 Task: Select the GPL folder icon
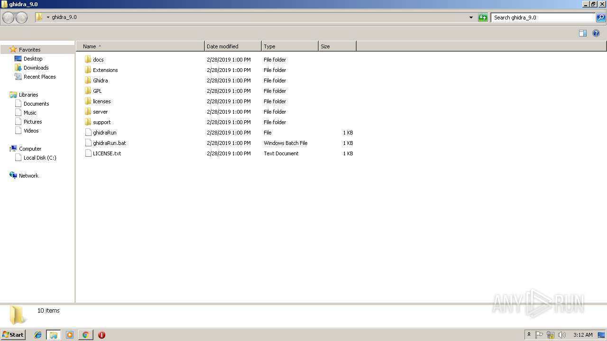click(88, 91)
